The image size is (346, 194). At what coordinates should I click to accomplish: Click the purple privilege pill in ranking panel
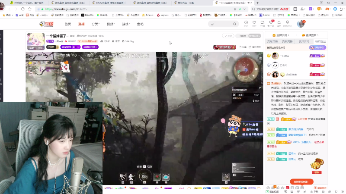(x=317, y=47)
